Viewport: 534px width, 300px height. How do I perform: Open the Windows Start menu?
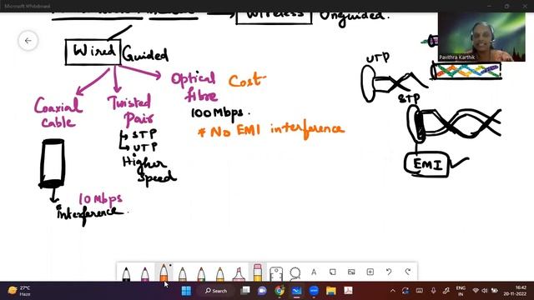pyautogui.click(x=186, y=291)
